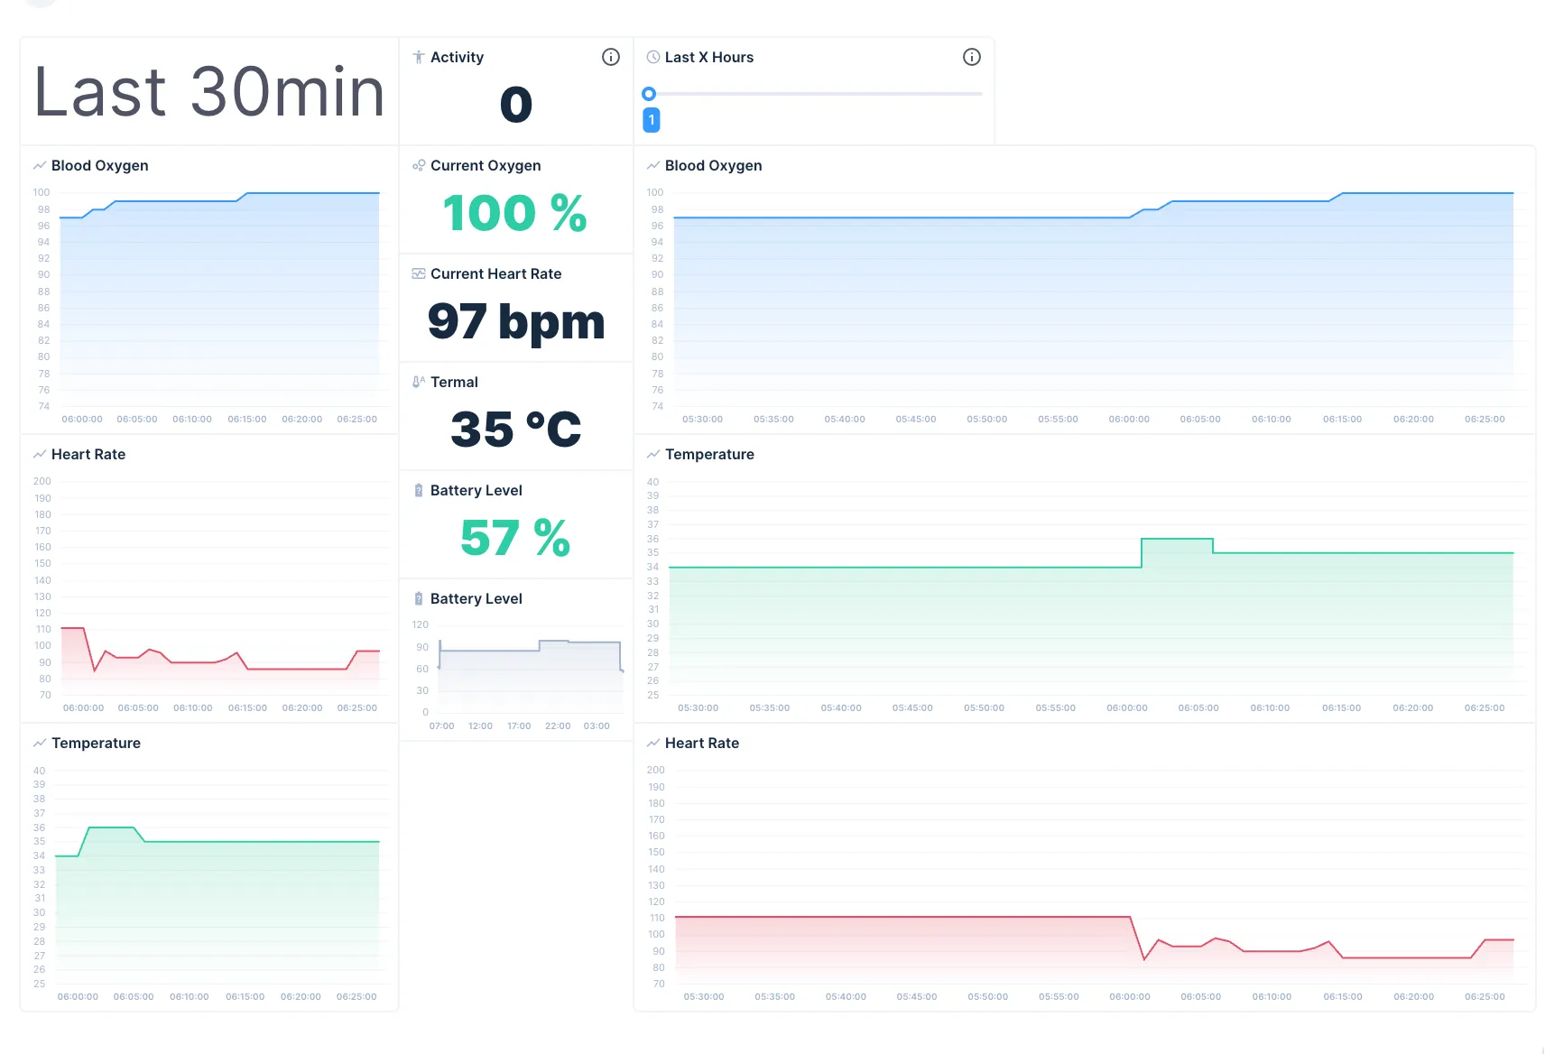Click the peak on the right Temperature chart
Screen dimensions: 1545x1054
[1176, 540]
